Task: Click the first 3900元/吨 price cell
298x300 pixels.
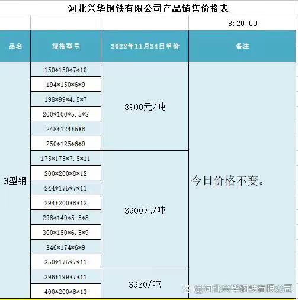Action: [x=145, y=107]
